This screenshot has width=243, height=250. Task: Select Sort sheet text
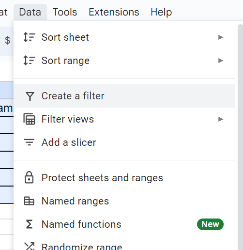(x=65, y=37)
